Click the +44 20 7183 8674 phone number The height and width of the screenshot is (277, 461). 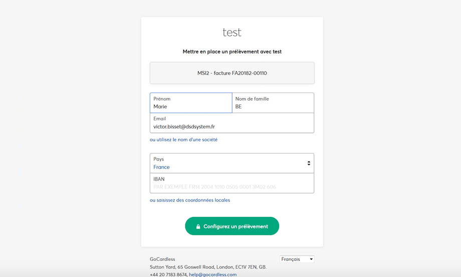point(168,274)
